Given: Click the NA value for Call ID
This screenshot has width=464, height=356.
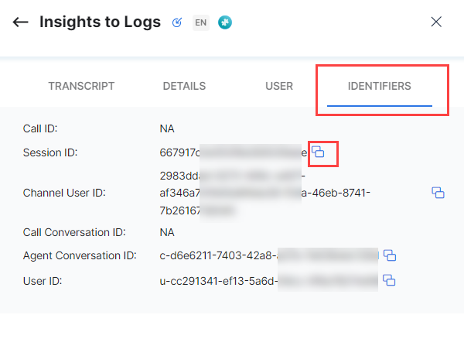Looking at the screenshot, I should [x=167, y=128].
